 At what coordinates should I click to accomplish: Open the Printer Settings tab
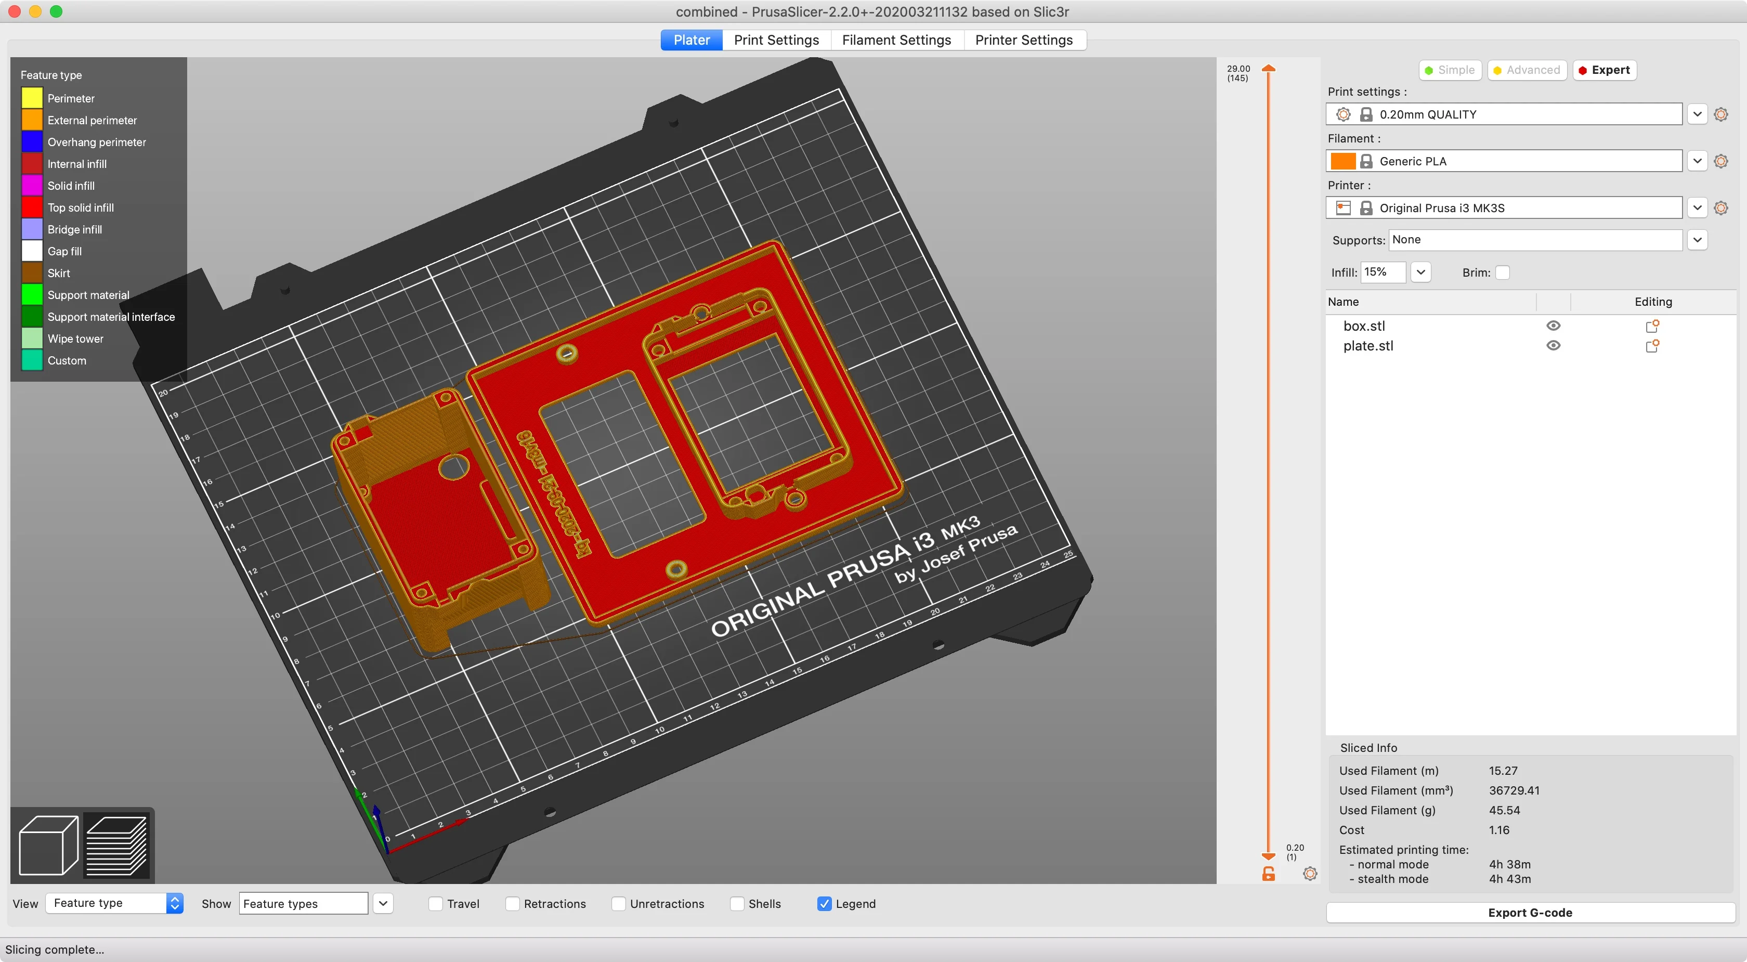coord(1023,40)
